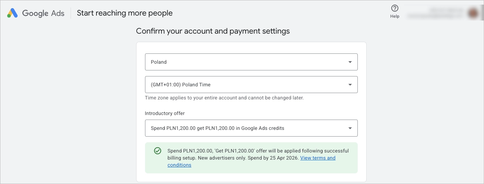This screenshot has width=484, height=184.
Task: Click the time zone dropdown arrow
Action: point(350,85)
